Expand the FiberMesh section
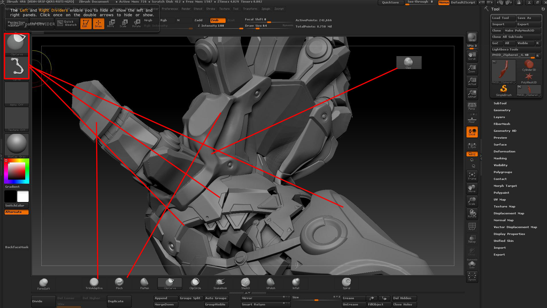The width and height of the screenshot is (547, 308). point(502,124)
